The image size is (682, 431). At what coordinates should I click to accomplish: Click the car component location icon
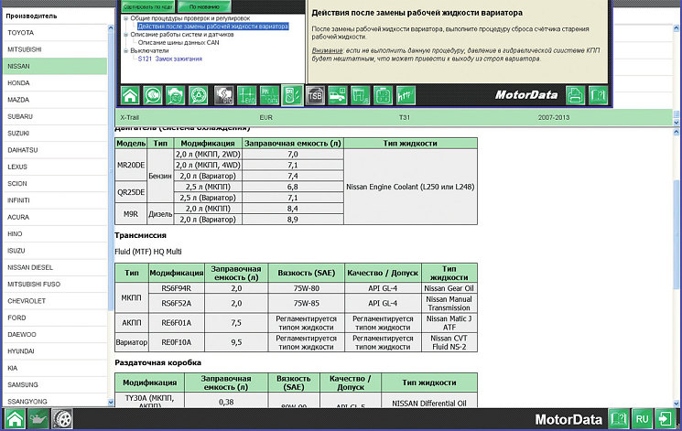coord(338,95)
